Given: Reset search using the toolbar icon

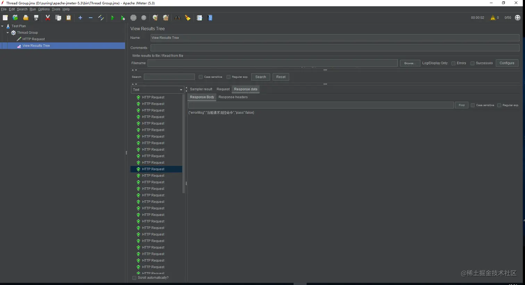Looking at the screenshot, I should tap(188, 18).
